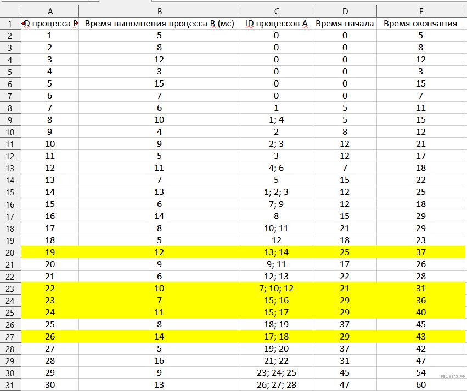Select 'Время выполнения процесса B (мс)' cell
This screenshot has height=391, width=467.
coord(159,24)
